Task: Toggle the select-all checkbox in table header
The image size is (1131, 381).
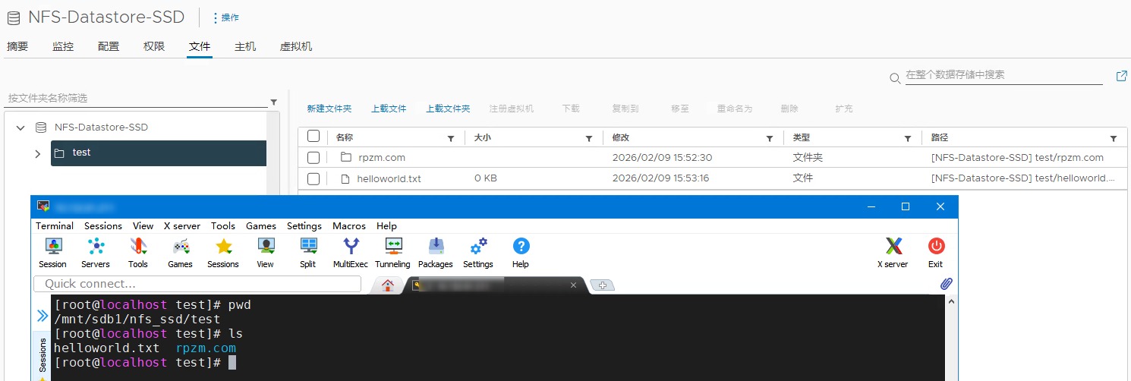Action: pos(313,137)
